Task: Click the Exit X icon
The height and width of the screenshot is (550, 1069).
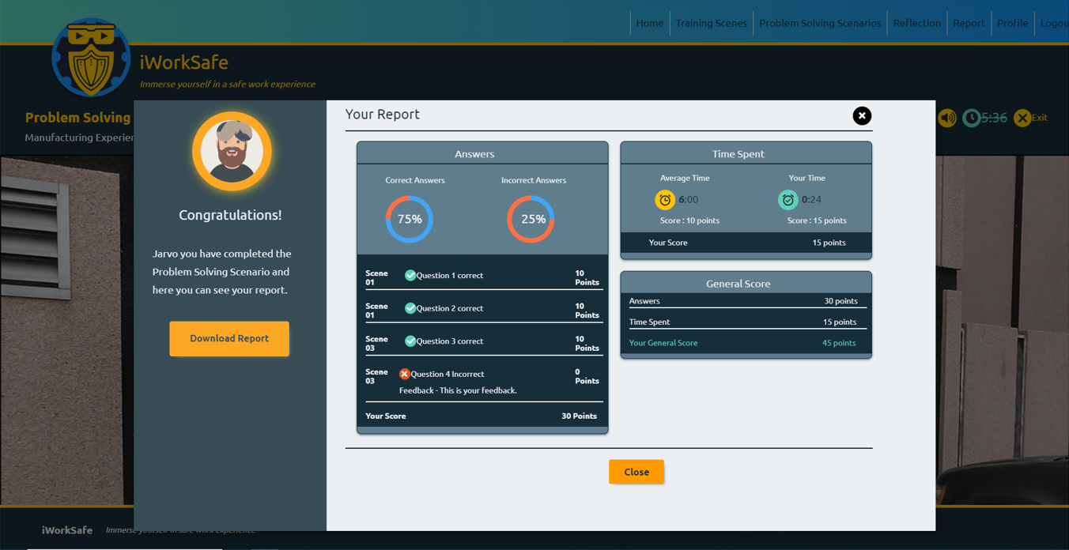Action: tap(1022, 118)
